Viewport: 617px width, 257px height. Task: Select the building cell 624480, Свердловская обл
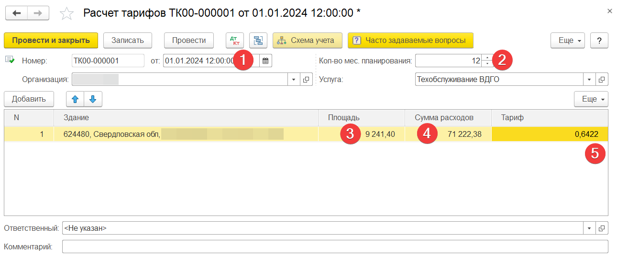[x=186, y=134]
